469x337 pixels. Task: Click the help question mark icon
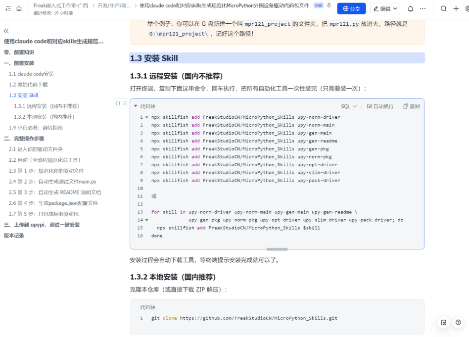[458, 322]
